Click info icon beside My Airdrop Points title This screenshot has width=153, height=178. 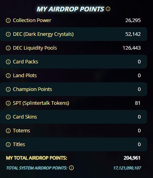(108, 9)
